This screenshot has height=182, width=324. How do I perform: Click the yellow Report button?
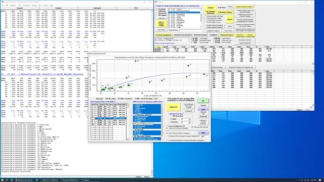[x=229, y=19]
